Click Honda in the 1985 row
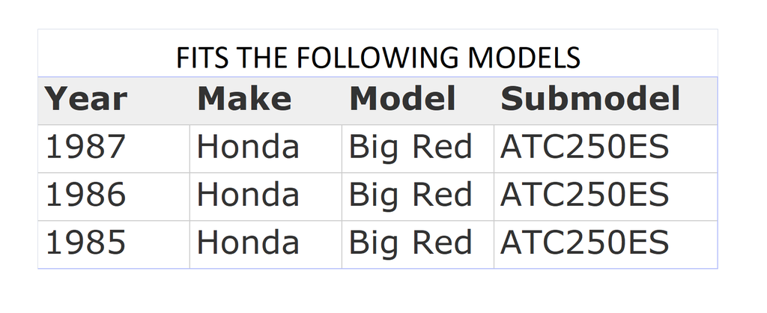Image resolution: width=767 pixels, height=313 pixels. coord(248,243)
